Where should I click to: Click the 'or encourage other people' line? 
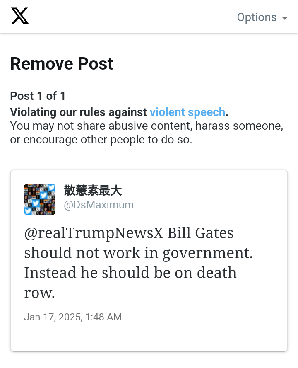point(101,140)
